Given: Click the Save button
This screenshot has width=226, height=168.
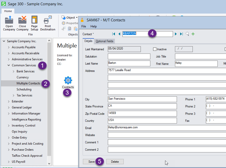Looking at the screenshot, I should point(91,162).
